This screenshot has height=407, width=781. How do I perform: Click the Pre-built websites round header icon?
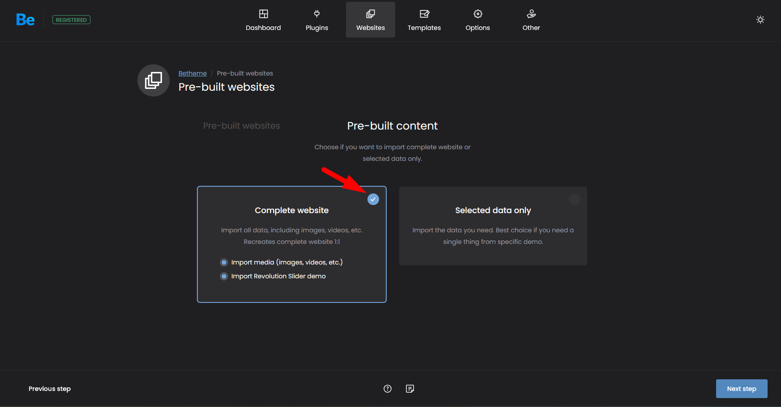tap(154, 80)
